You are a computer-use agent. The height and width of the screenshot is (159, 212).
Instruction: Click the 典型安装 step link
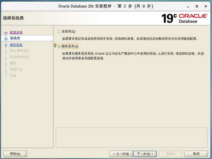tap(16, 45)
